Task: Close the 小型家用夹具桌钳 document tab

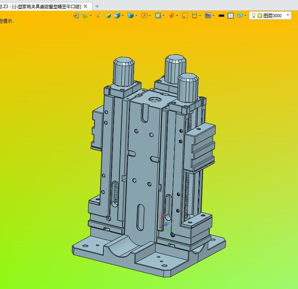Action: point(86,6)
